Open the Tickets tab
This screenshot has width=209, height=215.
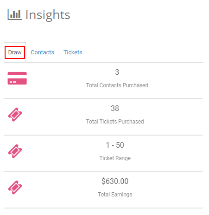tap(73, 52)
